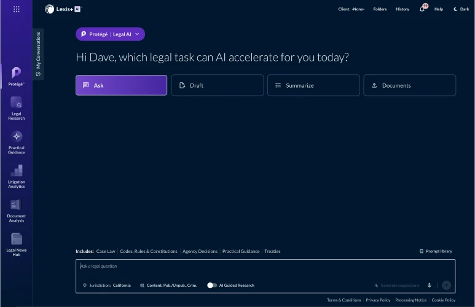Screen dimensions: 475x307
Task: Open the Prompt library
Action: point(435,251)
